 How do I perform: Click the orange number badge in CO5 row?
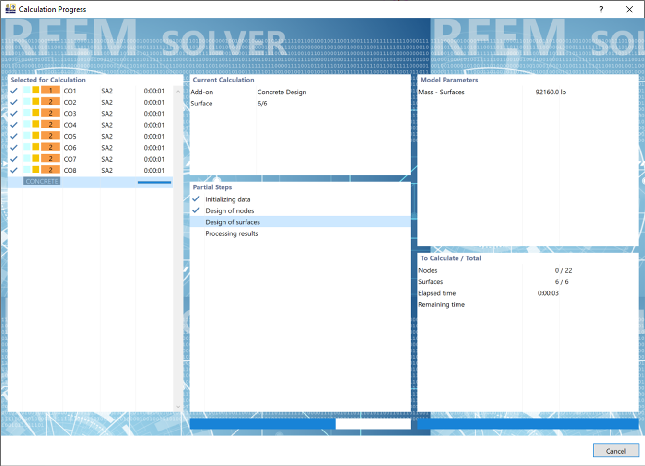point(50,136)
